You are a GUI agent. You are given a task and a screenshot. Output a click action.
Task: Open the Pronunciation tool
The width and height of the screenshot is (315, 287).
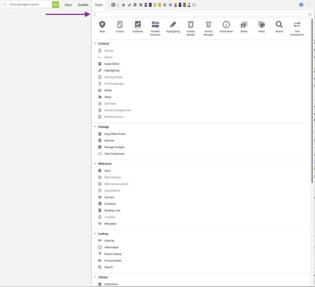(110, 260)
